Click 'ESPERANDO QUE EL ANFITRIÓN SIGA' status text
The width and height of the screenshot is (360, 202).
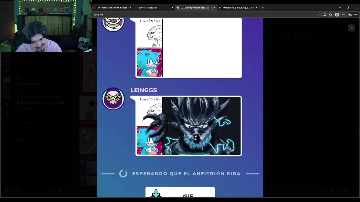[x=186, y=174]
